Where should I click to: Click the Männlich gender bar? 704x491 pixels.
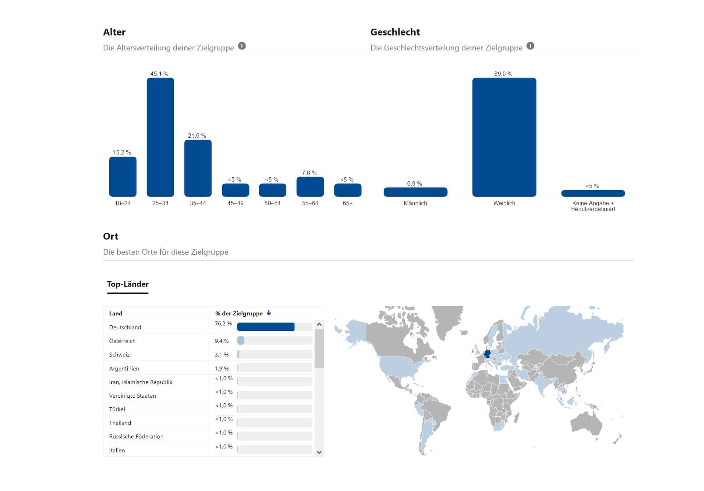(415, 192)
